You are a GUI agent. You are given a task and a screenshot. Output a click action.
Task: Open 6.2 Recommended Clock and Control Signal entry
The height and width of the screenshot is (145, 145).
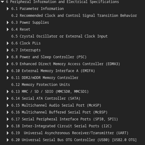(x=74, y=16)
